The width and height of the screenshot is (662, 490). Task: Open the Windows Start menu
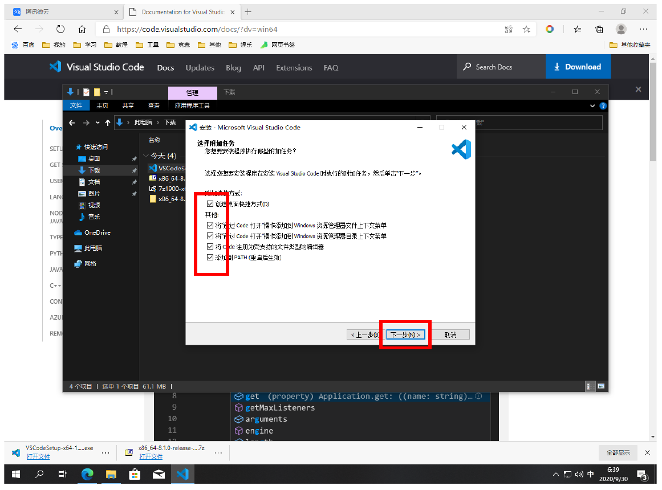pyautogui.click(x=15, y=474)
